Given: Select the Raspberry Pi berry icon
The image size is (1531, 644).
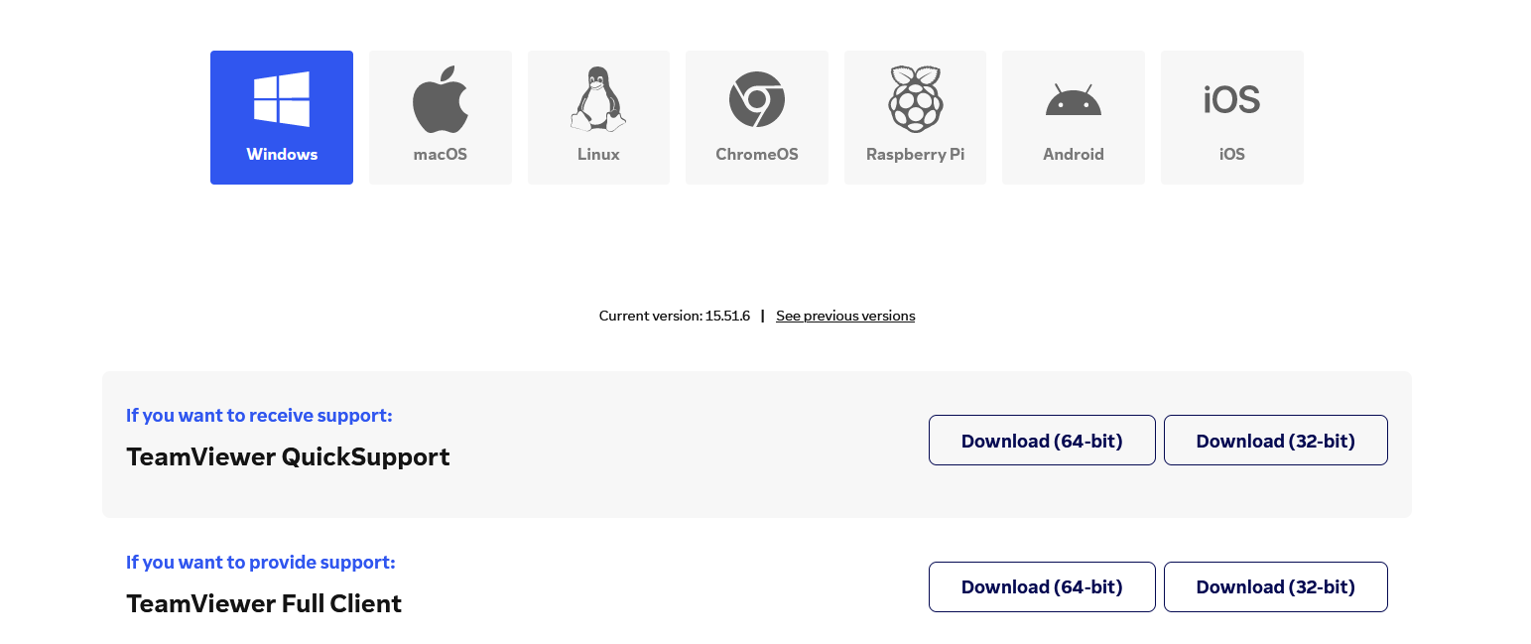Looking at the screenshot, I should [915, 99].
